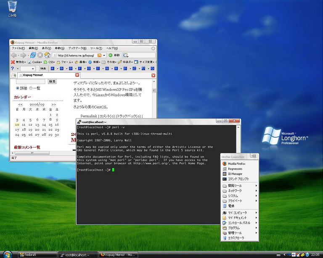Expand ネットワーク submenu in Orchis Launcher
This screenshot has width=323, height=258.
239,191
